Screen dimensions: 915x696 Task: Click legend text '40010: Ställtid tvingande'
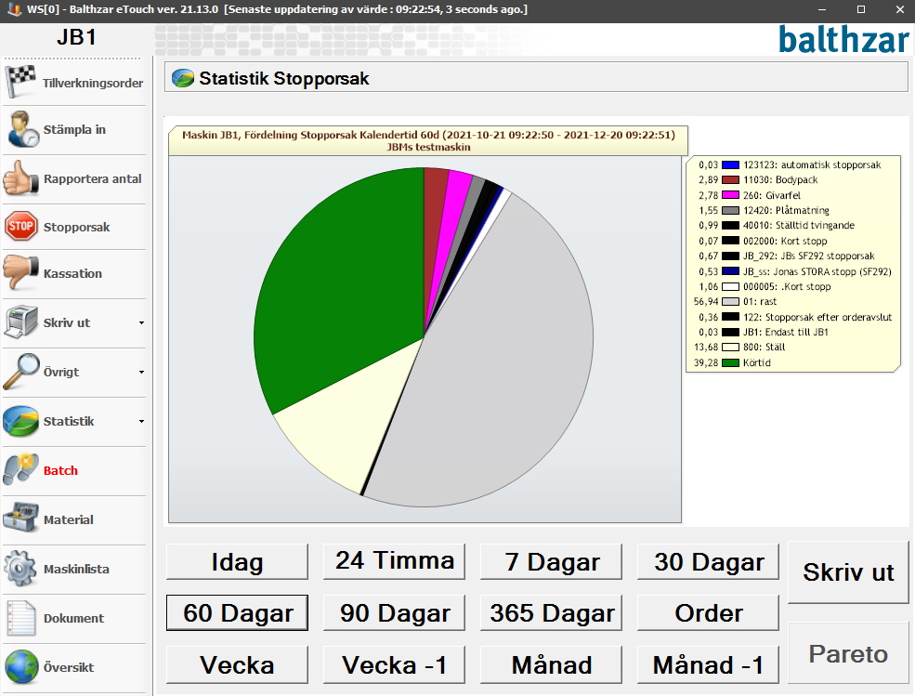[x=798, y=226]
